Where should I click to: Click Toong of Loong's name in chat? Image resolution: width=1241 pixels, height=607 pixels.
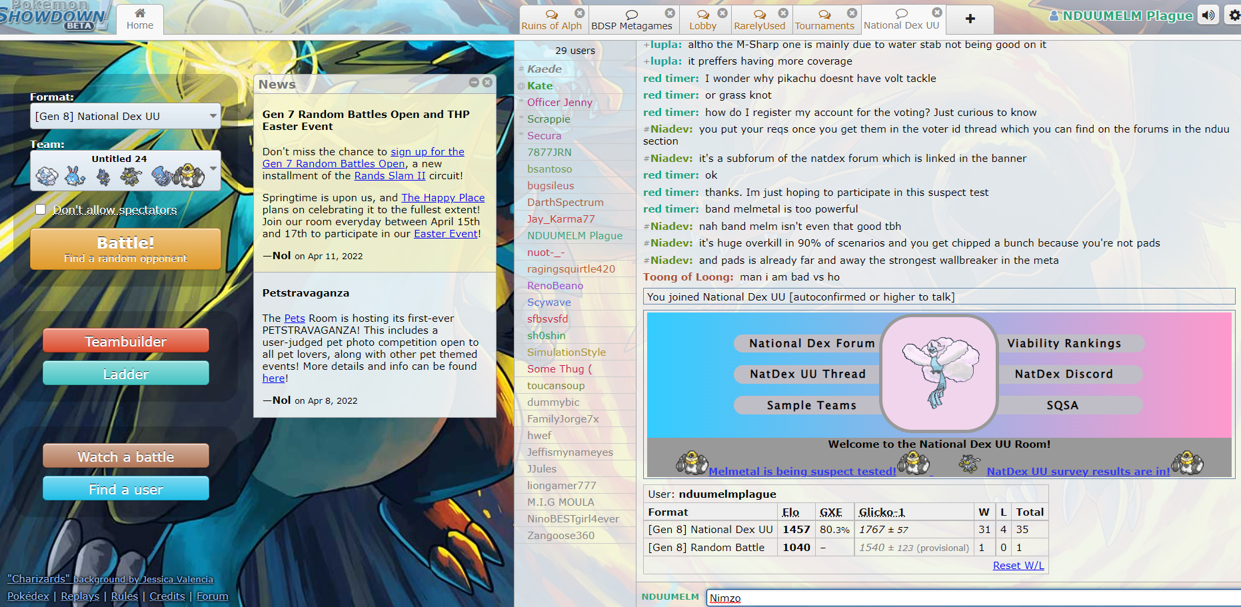coord(688,277)
